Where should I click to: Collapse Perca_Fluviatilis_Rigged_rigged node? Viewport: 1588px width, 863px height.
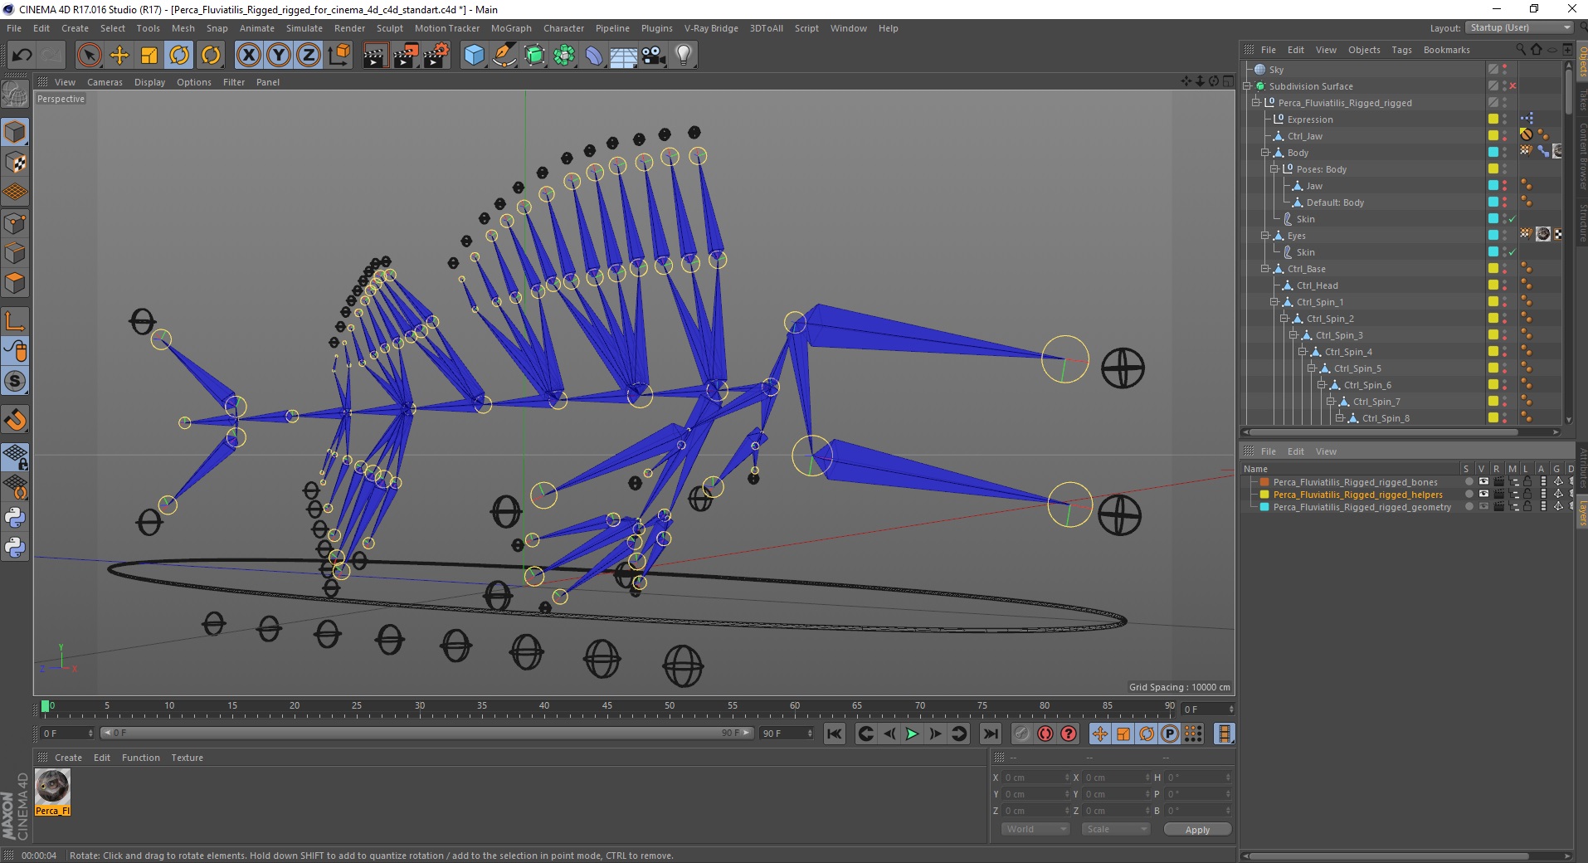1256,103
